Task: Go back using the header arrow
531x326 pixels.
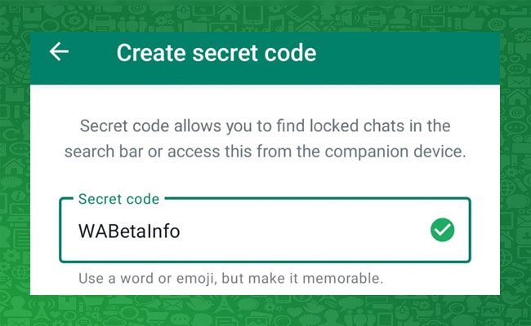Action: [59, 51]
